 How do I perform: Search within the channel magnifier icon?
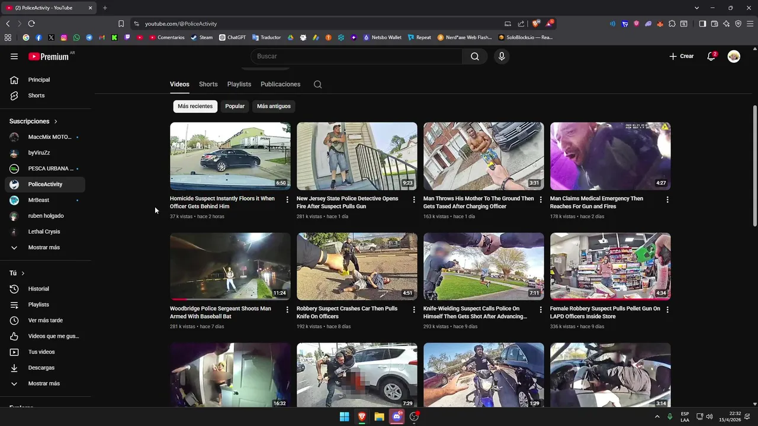tap(318, 84)
